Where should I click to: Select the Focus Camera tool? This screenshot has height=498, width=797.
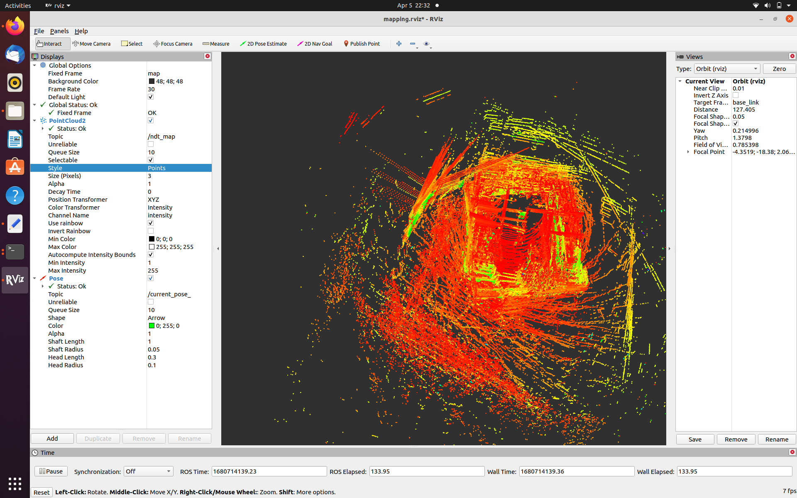point(173,44)
